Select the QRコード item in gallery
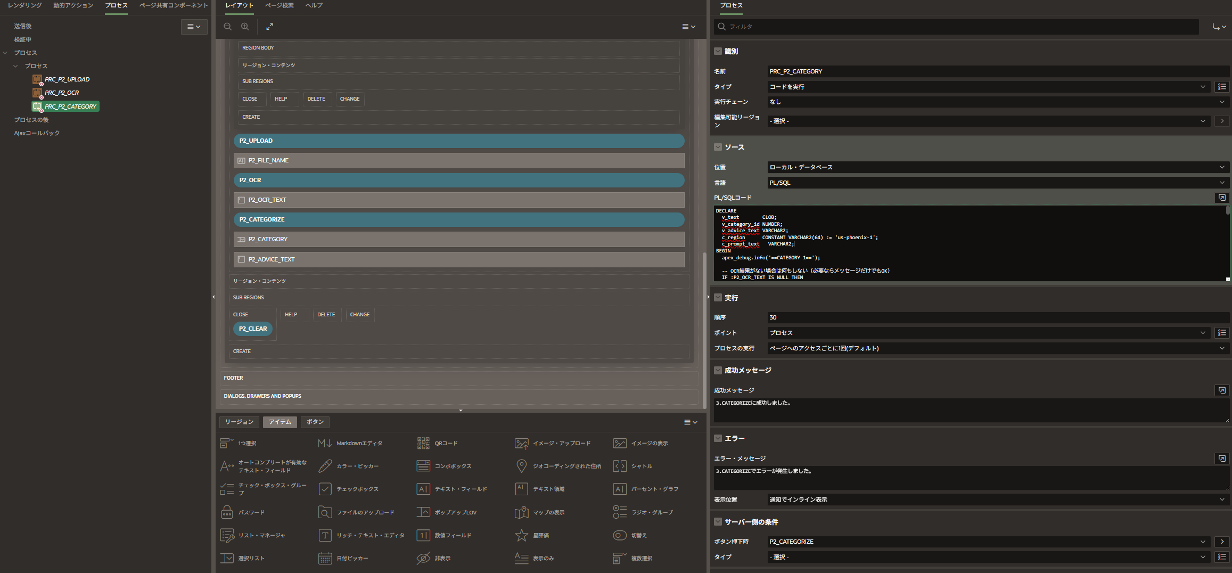The image size is (1232, 573). pos(438,443)
